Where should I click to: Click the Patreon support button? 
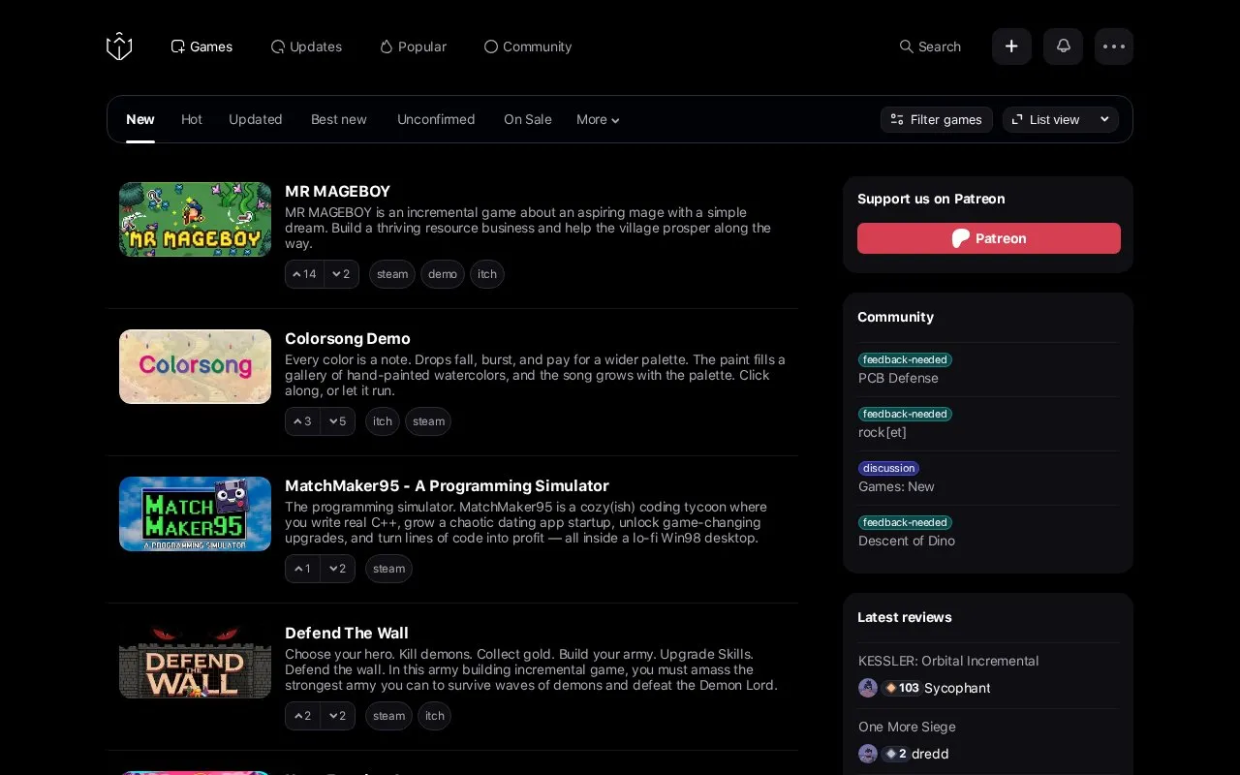[x=989, y=238]
